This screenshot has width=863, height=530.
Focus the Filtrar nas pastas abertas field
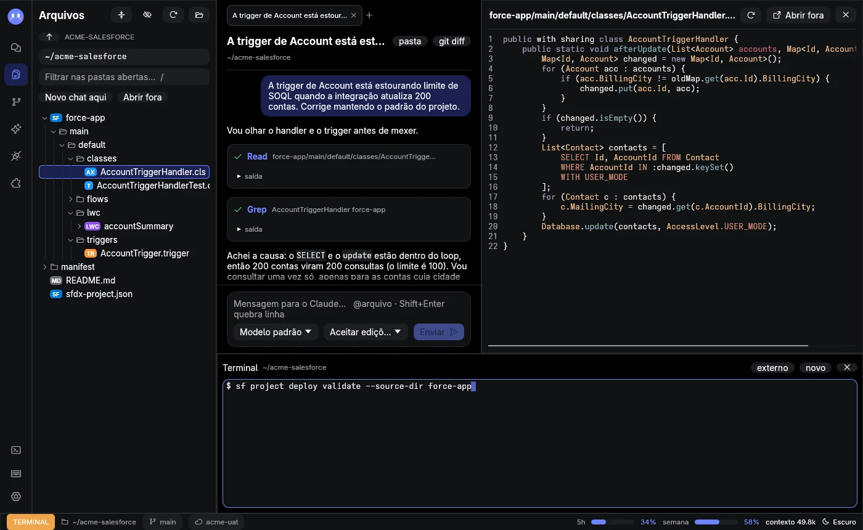[x=124, y=77]
